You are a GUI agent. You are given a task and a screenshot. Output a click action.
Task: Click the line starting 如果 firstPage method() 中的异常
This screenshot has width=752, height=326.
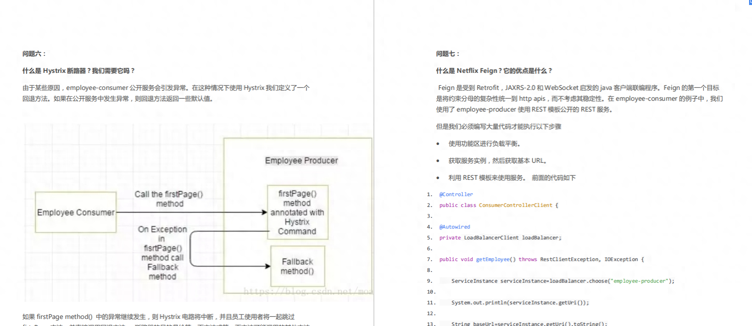tap(158, 317)
